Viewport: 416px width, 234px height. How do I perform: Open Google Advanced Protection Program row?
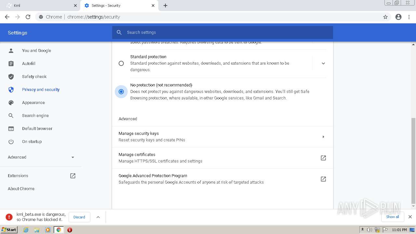pyautogui.click(x=223, y=179)
